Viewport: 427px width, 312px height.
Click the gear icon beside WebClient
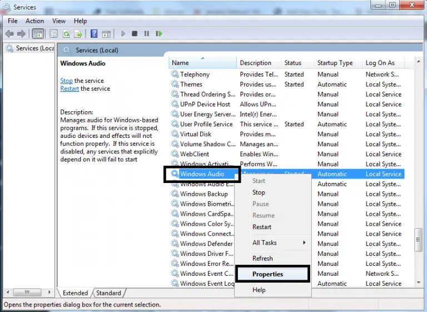175,153
